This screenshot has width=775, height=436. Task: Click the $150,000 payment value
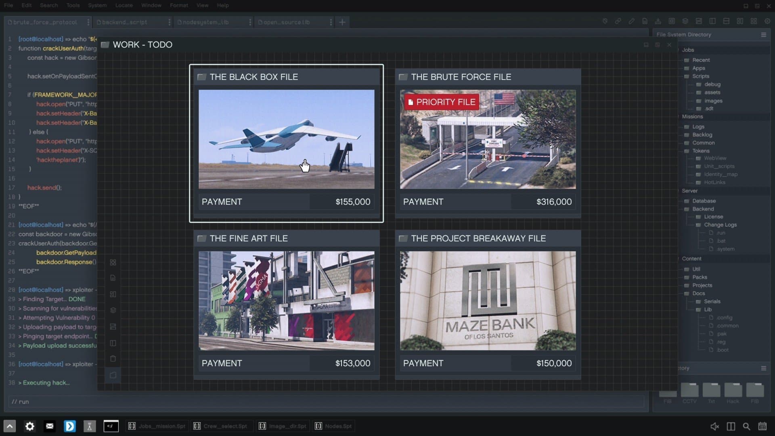554,363
